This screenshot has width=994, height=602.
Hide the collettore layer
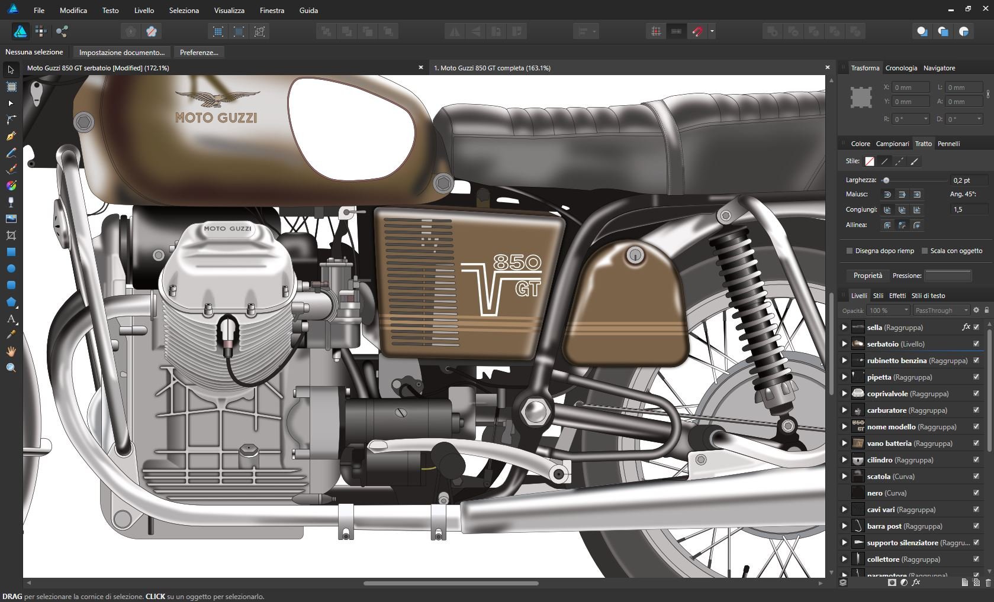(976, 559)
